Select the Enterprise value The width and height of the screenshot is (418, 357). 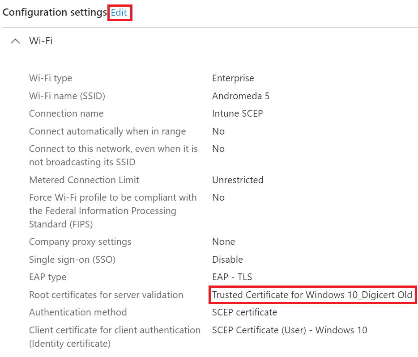(x=233, y=78)
